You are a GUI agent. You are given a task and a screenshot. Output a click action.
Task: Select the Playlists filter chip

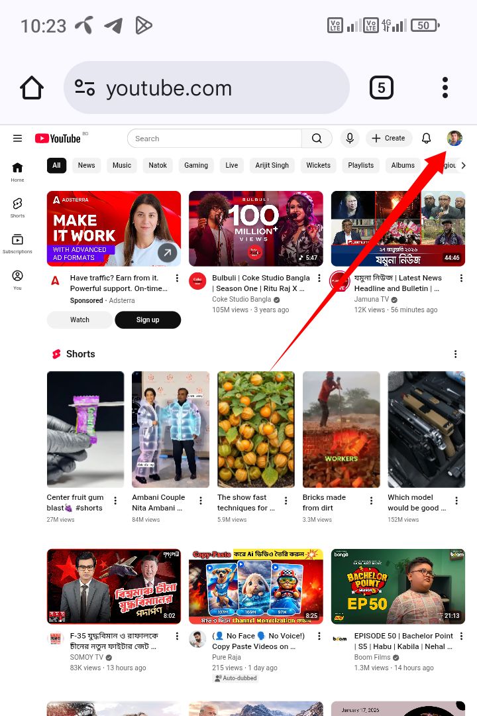(360, 165)
